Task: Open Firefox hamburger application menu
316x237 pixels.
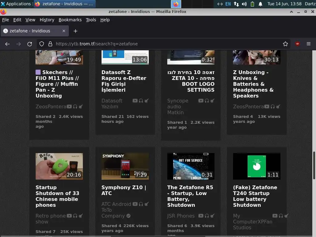Action: [309, 44]
